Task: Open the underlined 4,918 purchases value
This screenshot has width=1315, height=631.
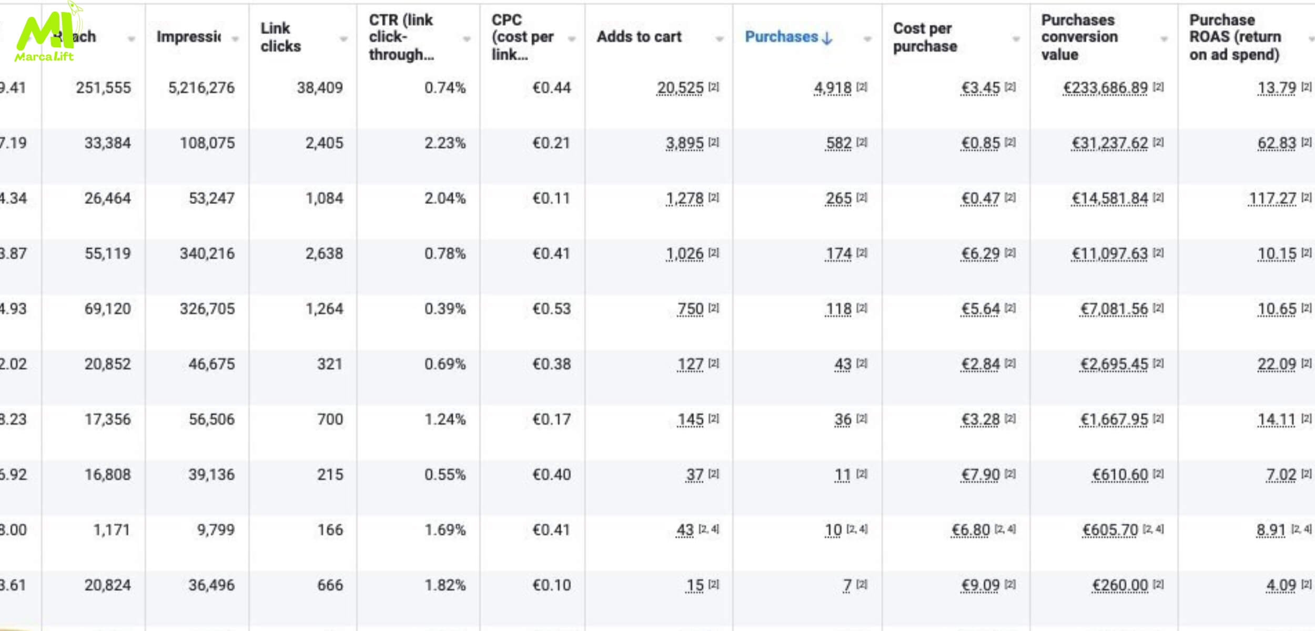Action: click(832, 88)
